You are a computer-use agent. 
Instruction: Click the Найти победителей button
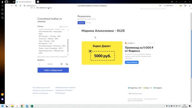(x=53, y=70)
